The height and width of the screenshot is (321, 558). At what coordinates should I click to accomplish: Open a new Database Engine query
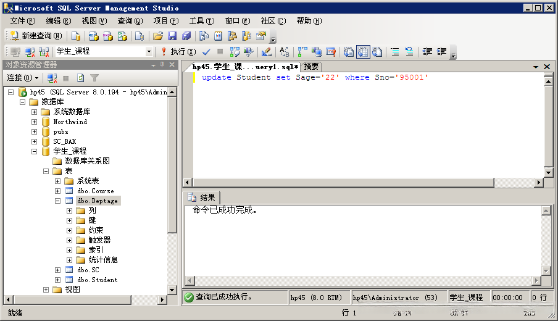click(x=75, y=36)
